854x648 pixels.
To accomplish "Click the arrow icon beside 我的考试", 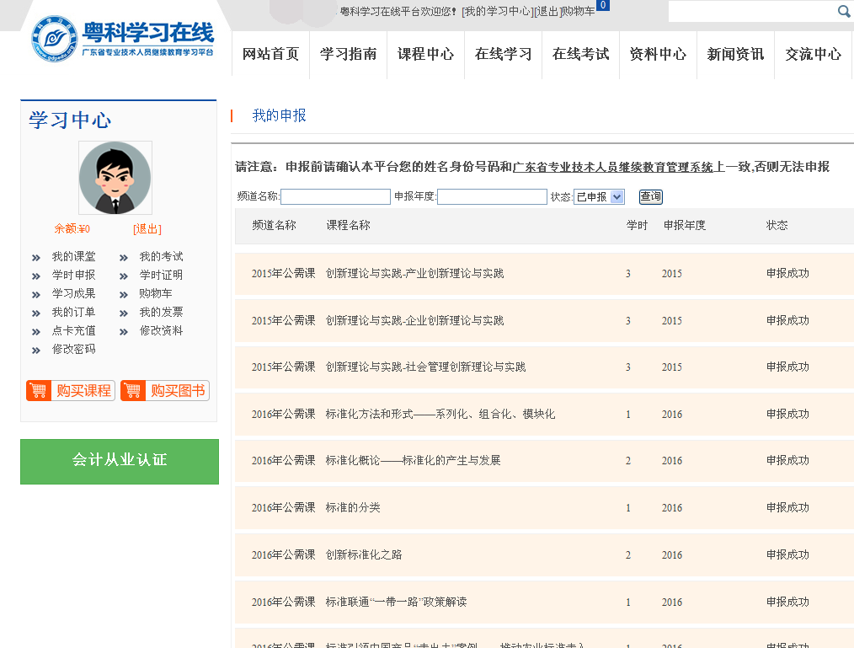I will pyautogui.click(x=124, y=258).
